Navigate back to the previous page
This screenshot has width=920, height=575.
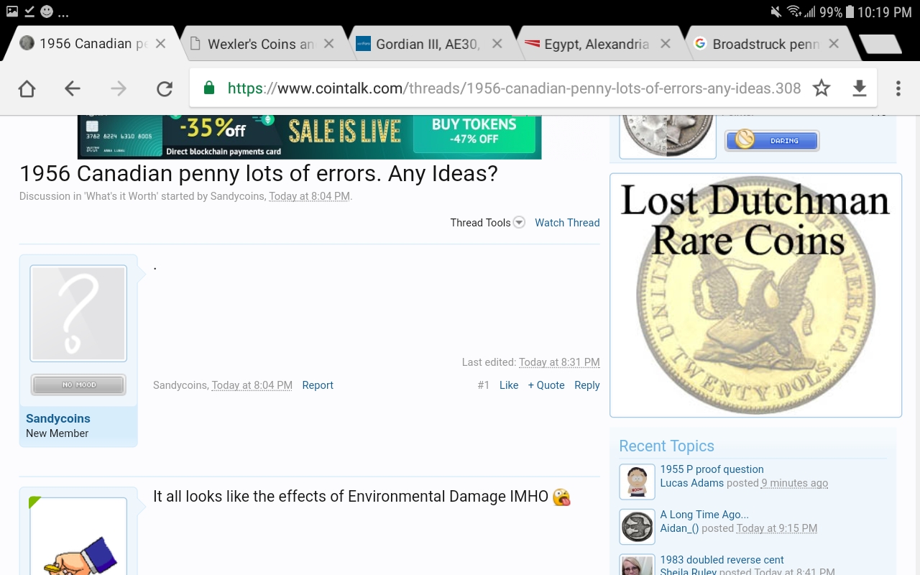point(72,88)
